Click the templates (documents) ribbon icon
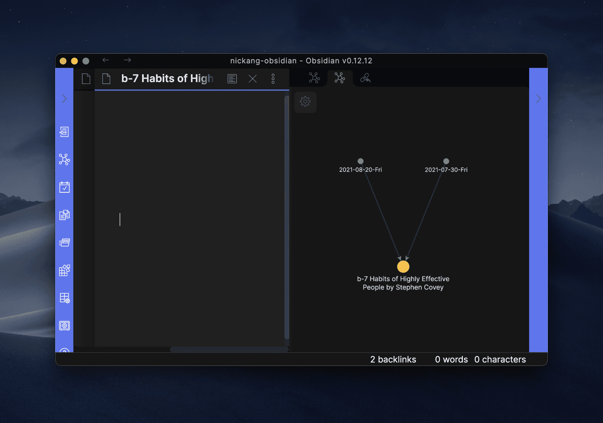 pos(64,215)
